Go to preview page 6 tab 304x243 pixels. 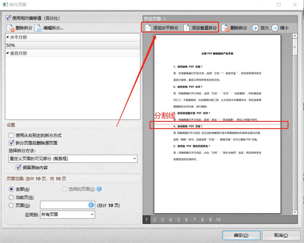click(x=186, y=220)
